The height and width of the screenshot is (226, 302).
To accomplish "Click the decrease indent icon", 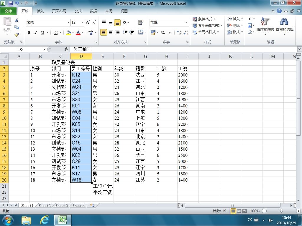I will pos(125,32).
